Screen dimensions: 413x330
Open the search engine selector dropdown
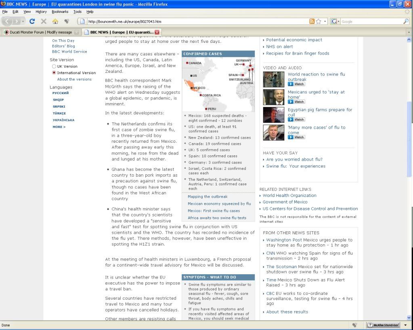click(x=335, y=21)
